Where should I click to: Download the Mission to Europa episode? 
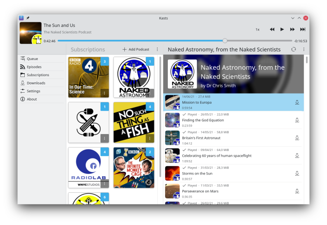tap(297, 102)
